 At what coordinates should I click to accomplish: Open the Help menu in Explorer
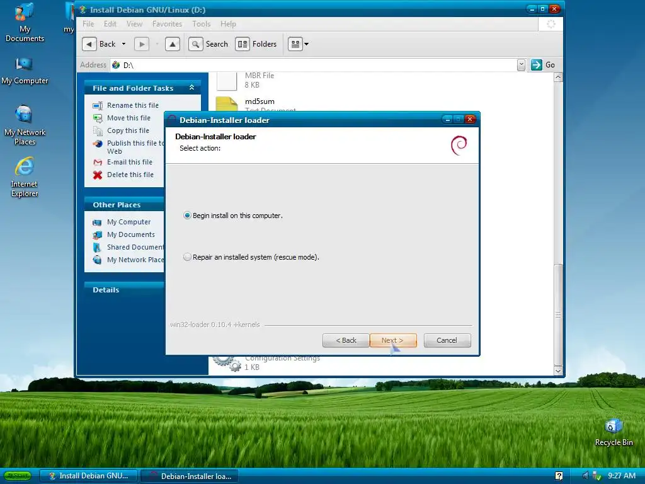[x=228, y=24]
